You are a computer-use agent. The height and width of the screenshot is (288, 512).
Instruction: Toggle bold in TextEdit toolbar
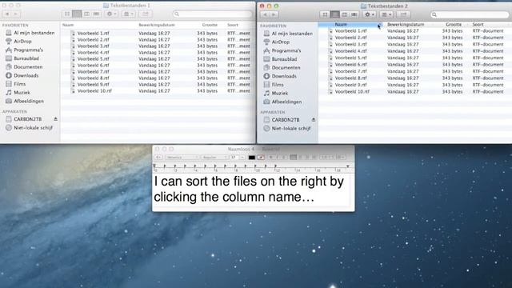click(270, 158)
